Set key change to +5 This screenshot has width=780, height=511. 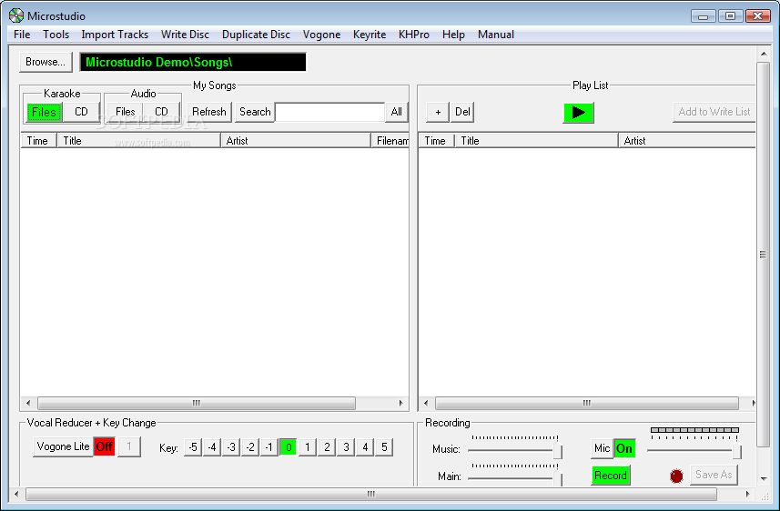pos(384,447)
